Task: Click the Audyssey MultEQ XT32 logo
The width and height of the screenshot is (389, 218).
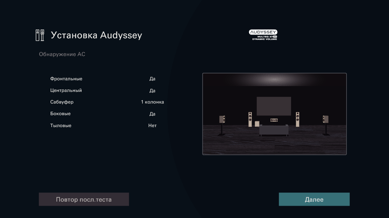Action: tap(263, 35)
